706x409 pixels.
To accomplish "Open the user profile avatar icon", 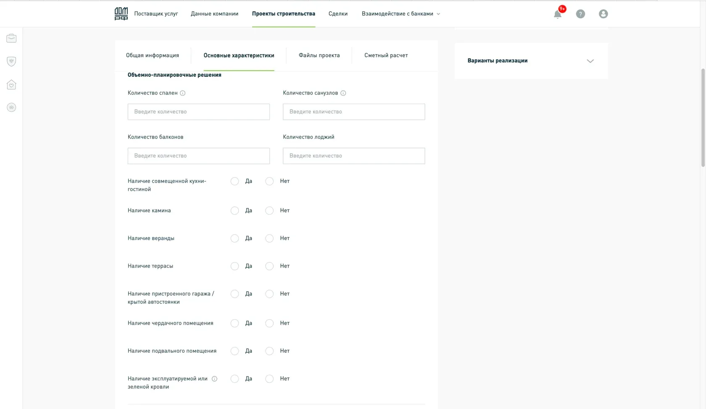I will [603, 14].
